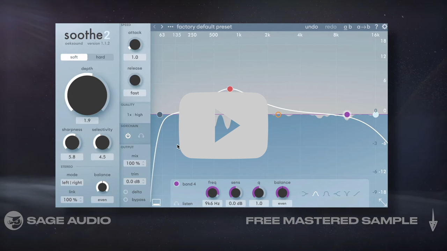Play the video with center play button
Viewport: 447px width, 251px height.
(223, 125)
